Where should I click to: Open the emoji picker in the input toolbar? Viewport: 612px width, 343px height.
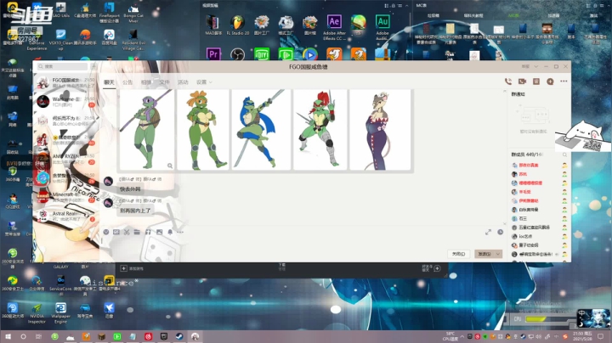(105, 232)
